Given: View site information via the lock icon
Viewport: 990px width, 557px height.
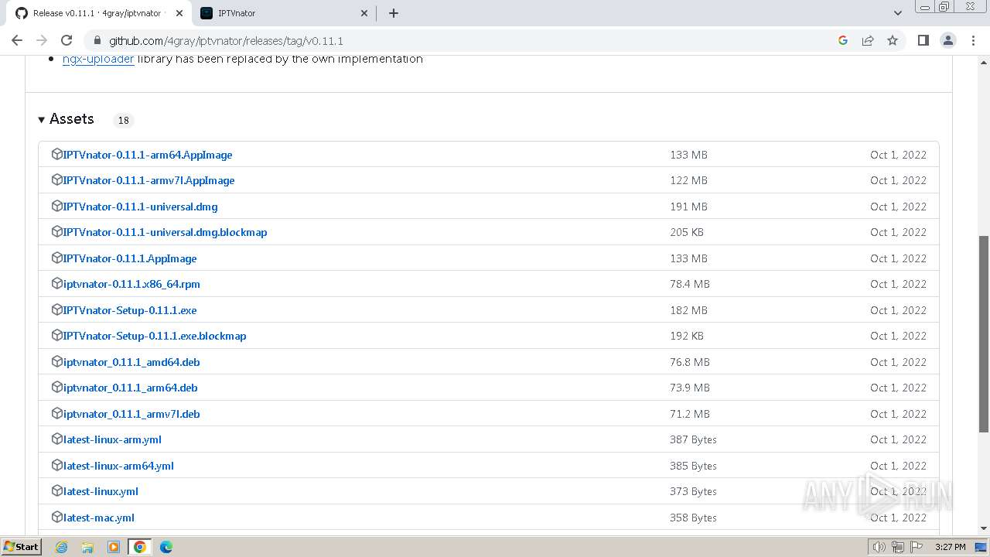Looking at the screenshot, I should click(x=97, y=40).
